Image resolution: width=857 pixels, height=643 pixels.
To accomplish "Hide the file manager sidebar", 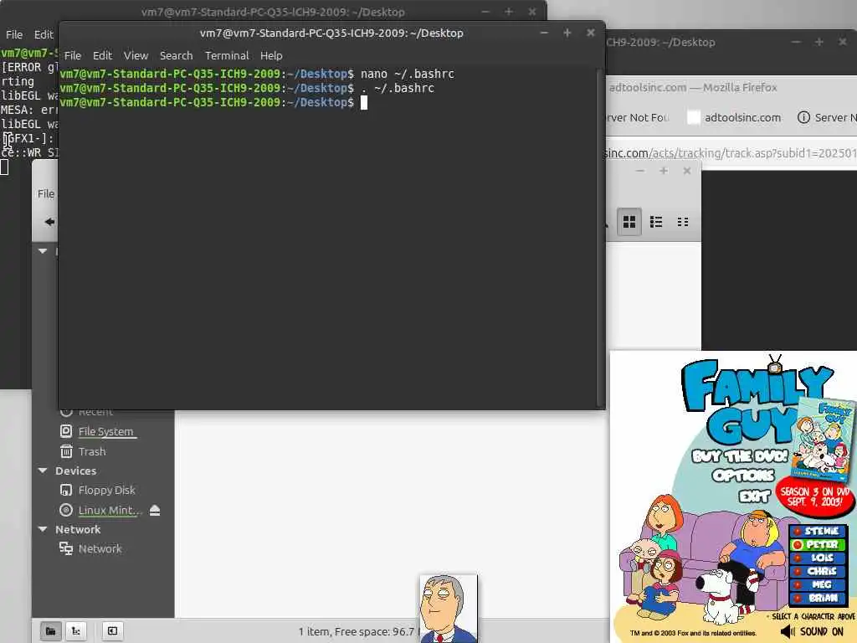I will [x=112, y=631].
